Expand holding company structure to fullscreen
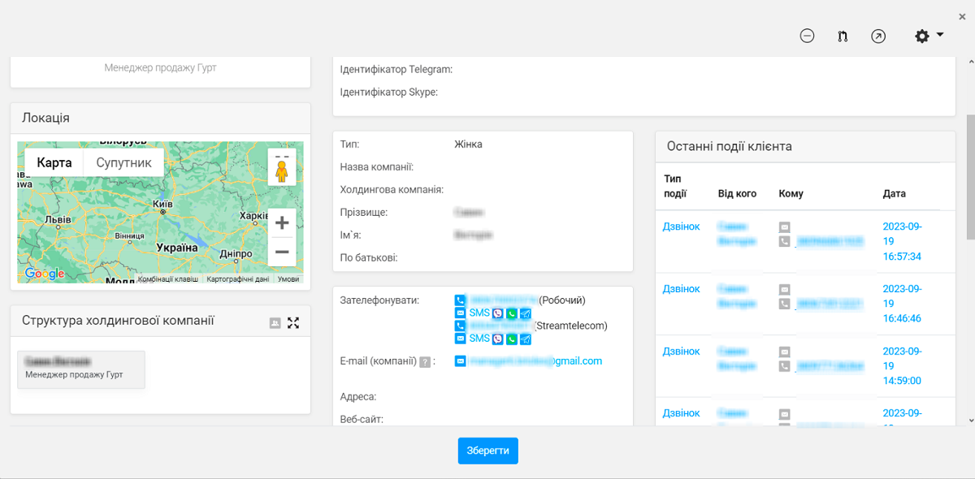The width and height of the screenshot is (975, 479). coord(293,323)
